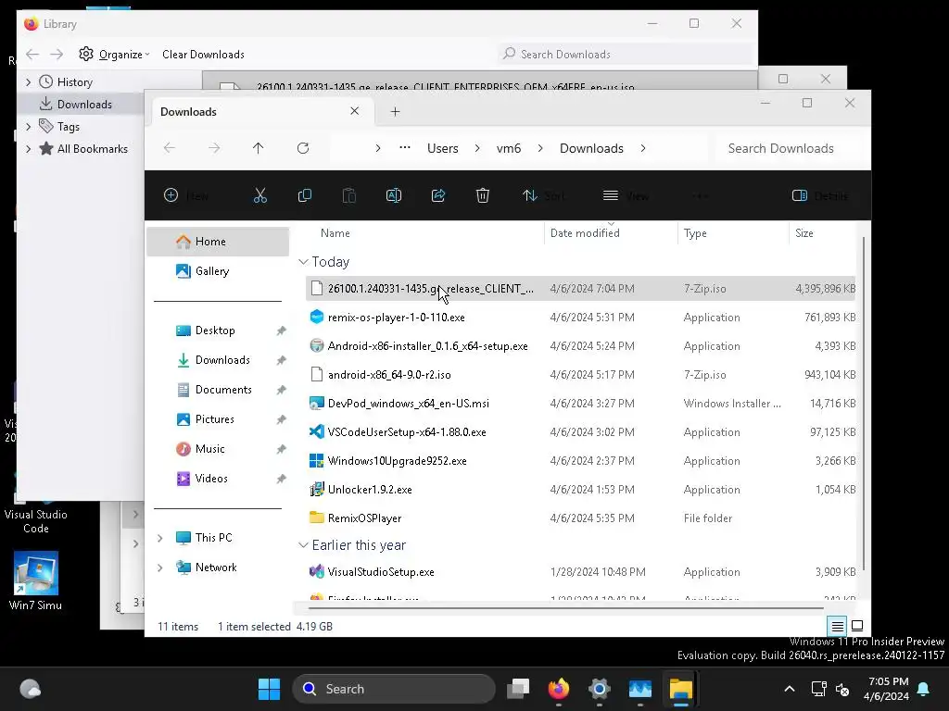Add a new File Explorer tab
This screenshot has height=711, width=949.
tap(395, 111)
